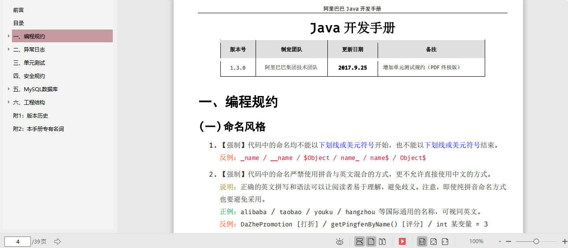The width and height of the screenshot is (568, 248).
Task: Jump to 三、单元测试 bookmark
Action: [x=29, y=63]
